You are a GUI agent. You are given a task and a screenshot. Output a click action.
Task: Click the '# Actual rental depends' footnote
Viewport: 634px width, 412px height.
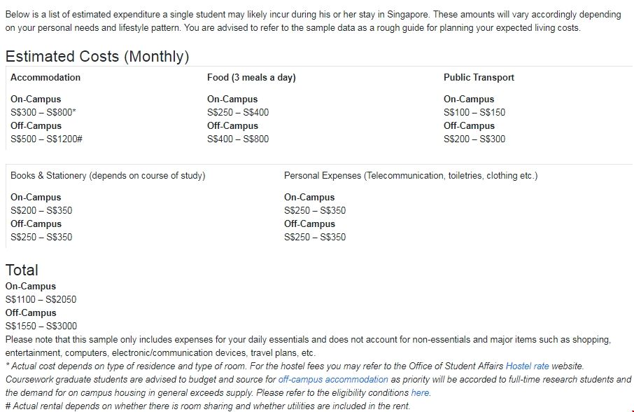coord(207,406)
